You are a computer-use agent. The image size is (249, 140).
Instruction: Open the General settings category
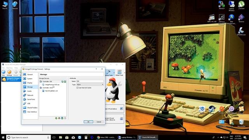point(30,74)
